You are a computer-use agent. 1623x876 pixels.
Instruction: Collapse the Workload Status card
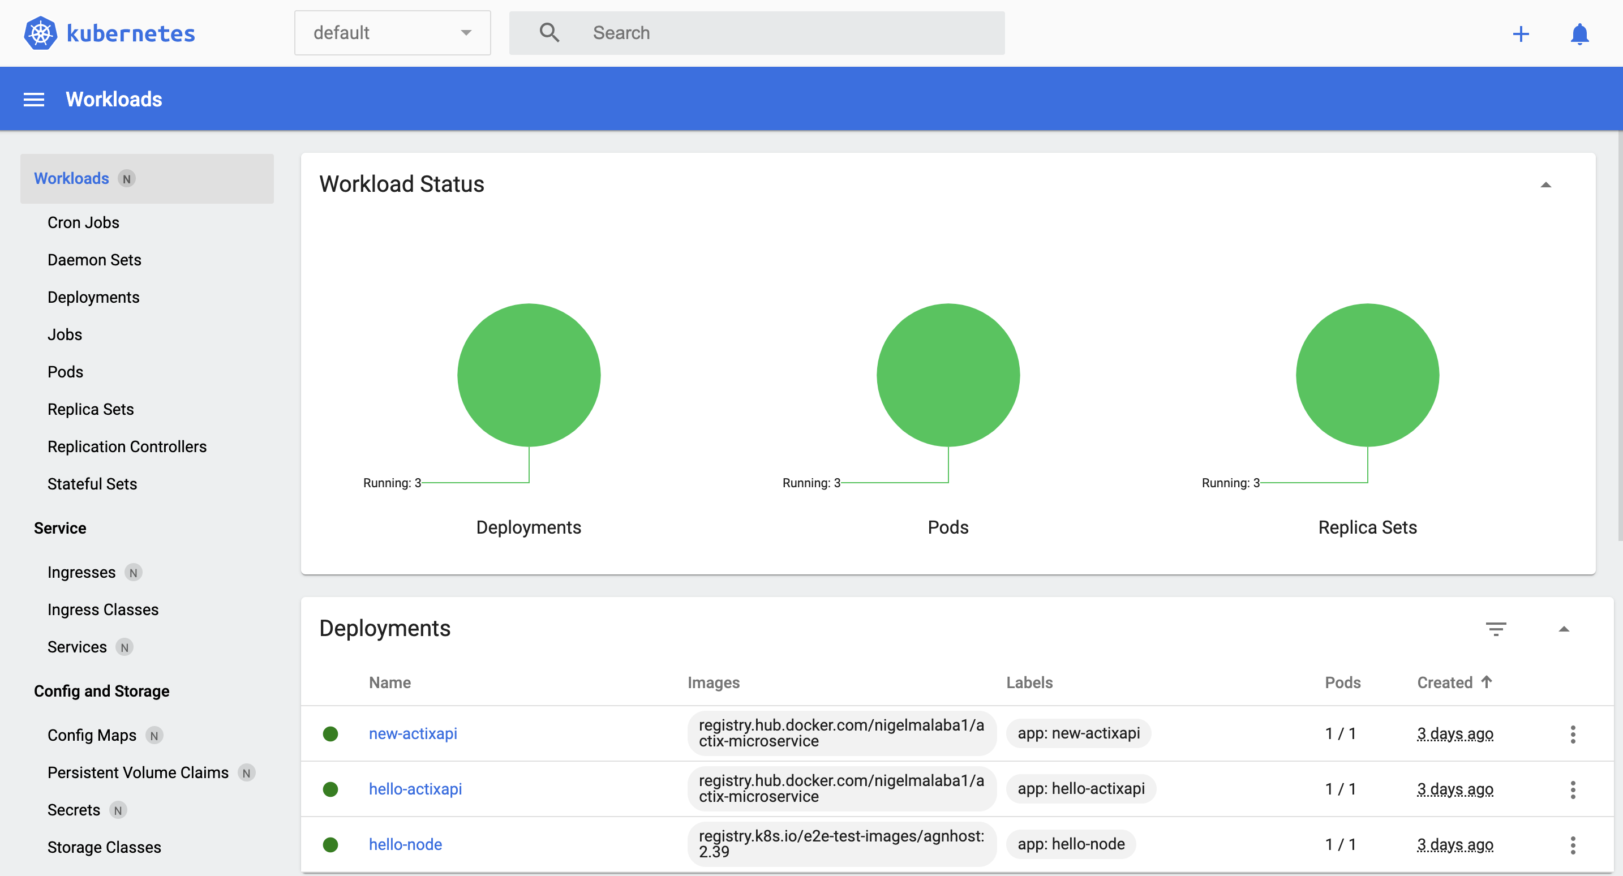click(x=1545, y=184)
